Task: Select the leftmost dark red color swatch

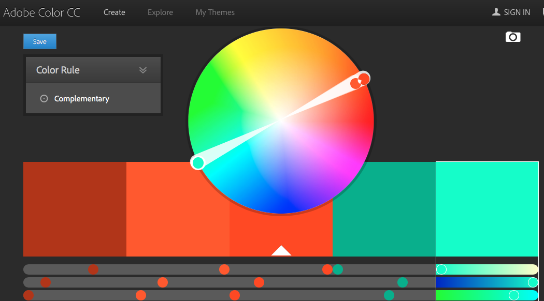Action: point(75,209)
